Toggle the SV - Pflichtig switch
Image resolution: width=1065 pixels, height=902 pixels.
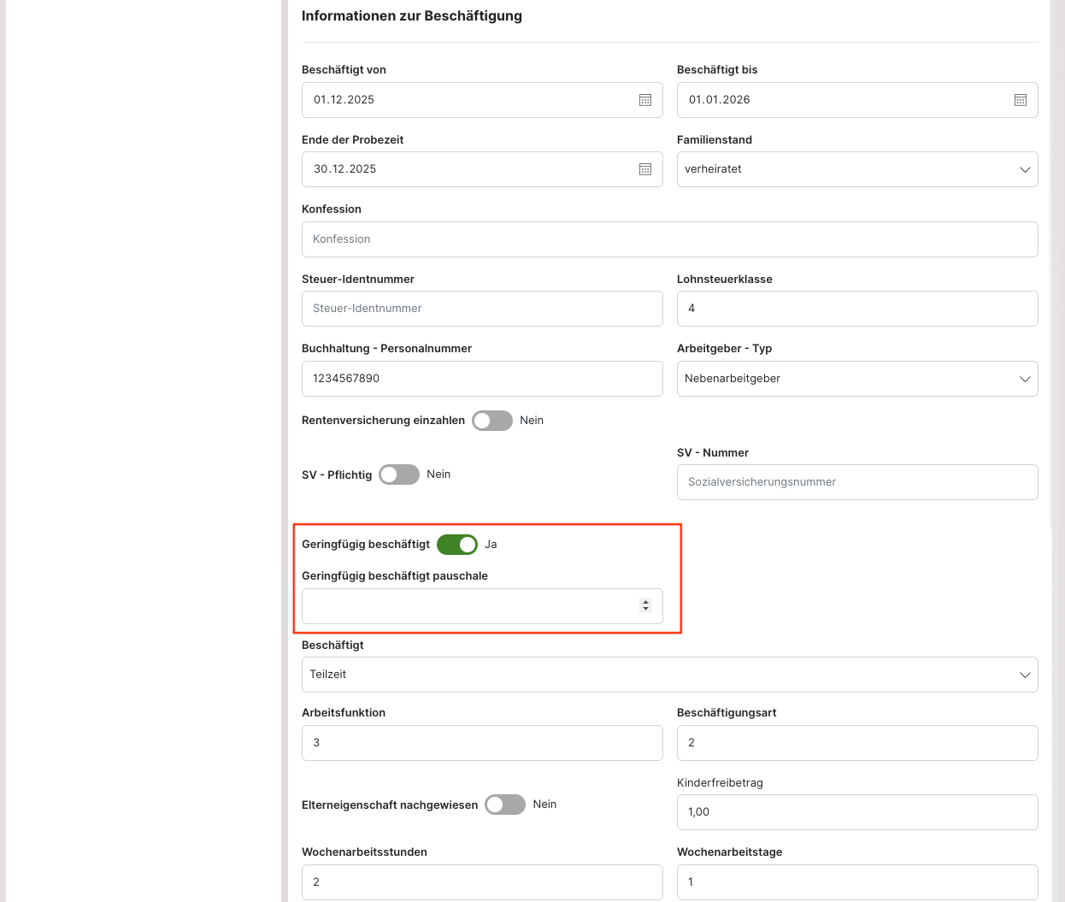point(399,475)
